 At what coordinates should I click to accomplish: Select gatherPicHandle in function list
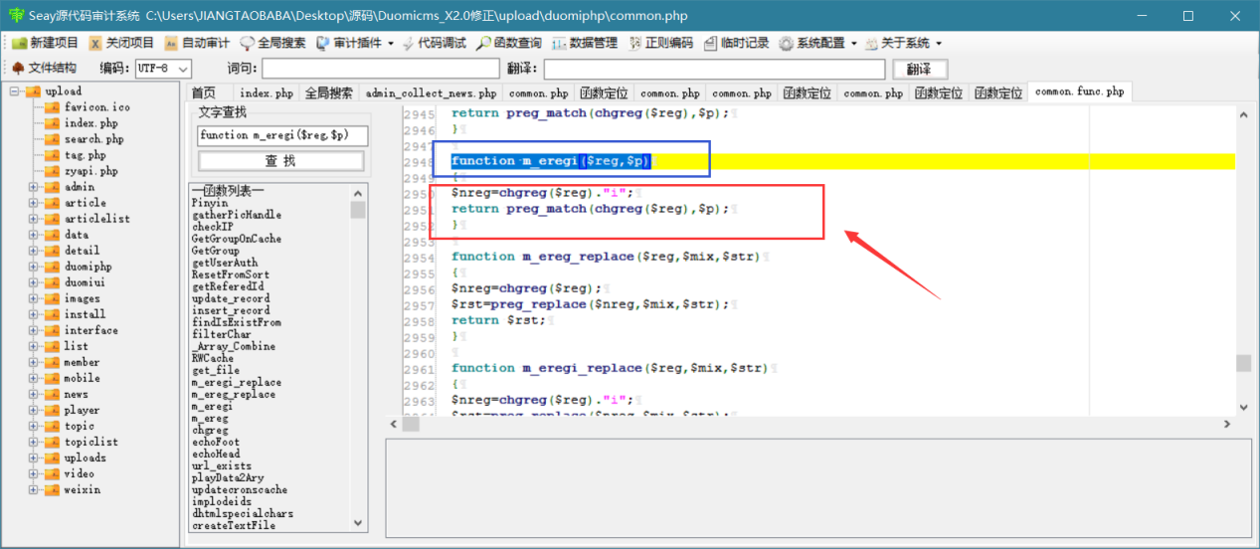pos(237,215)
